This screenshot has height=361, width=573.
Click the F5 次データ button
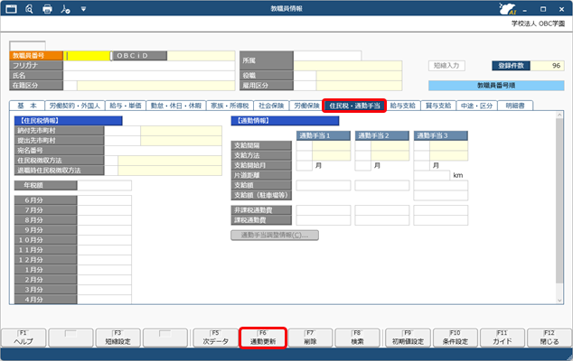click(x=215, y=338)
